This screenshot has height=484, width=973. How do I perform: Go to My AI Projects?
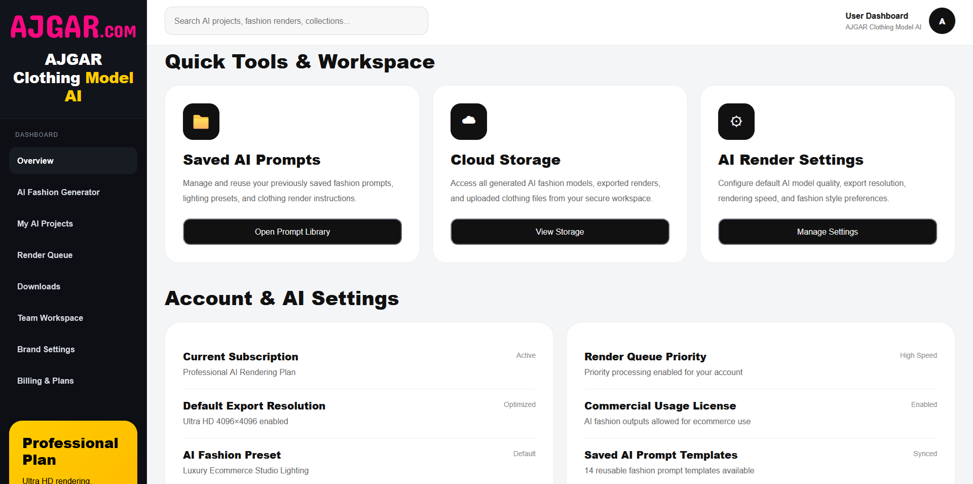[x=73, y=224]
